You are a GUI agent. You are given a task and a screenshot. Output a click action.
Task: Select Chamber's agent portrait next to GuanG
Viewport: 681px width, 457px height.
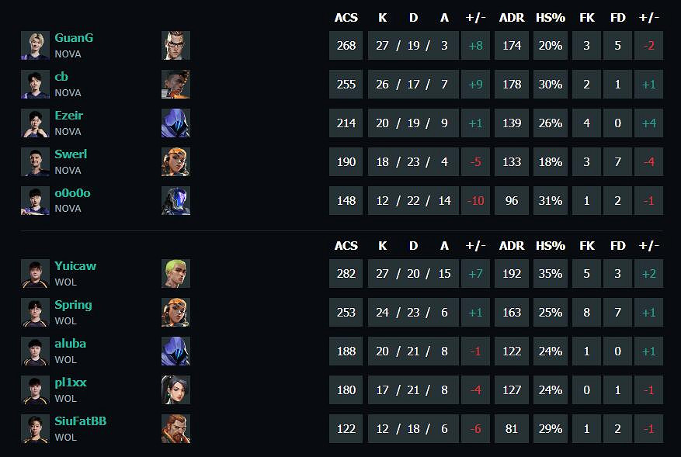tap(175, 45)
